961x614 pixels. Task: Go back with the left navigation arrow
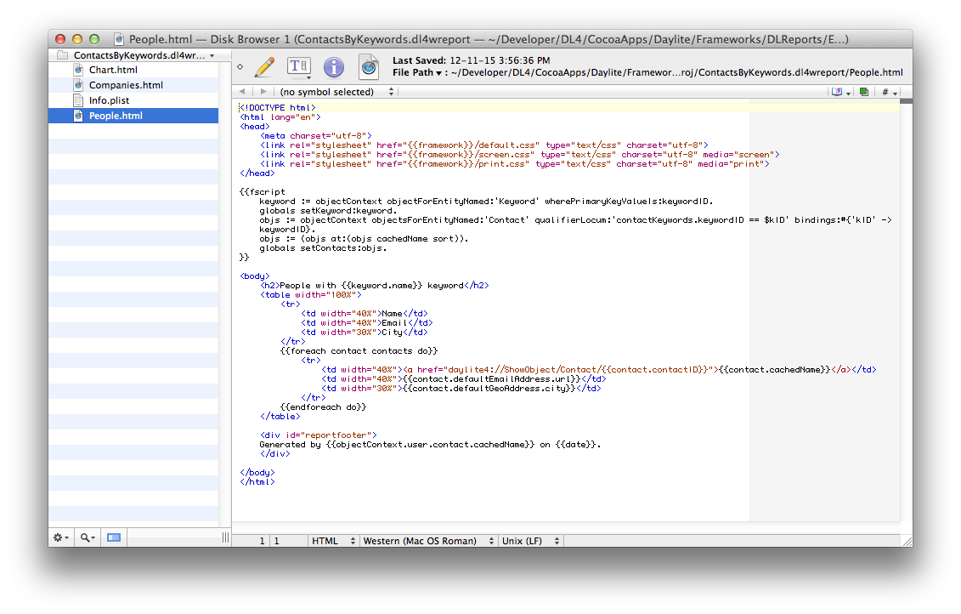242,92
